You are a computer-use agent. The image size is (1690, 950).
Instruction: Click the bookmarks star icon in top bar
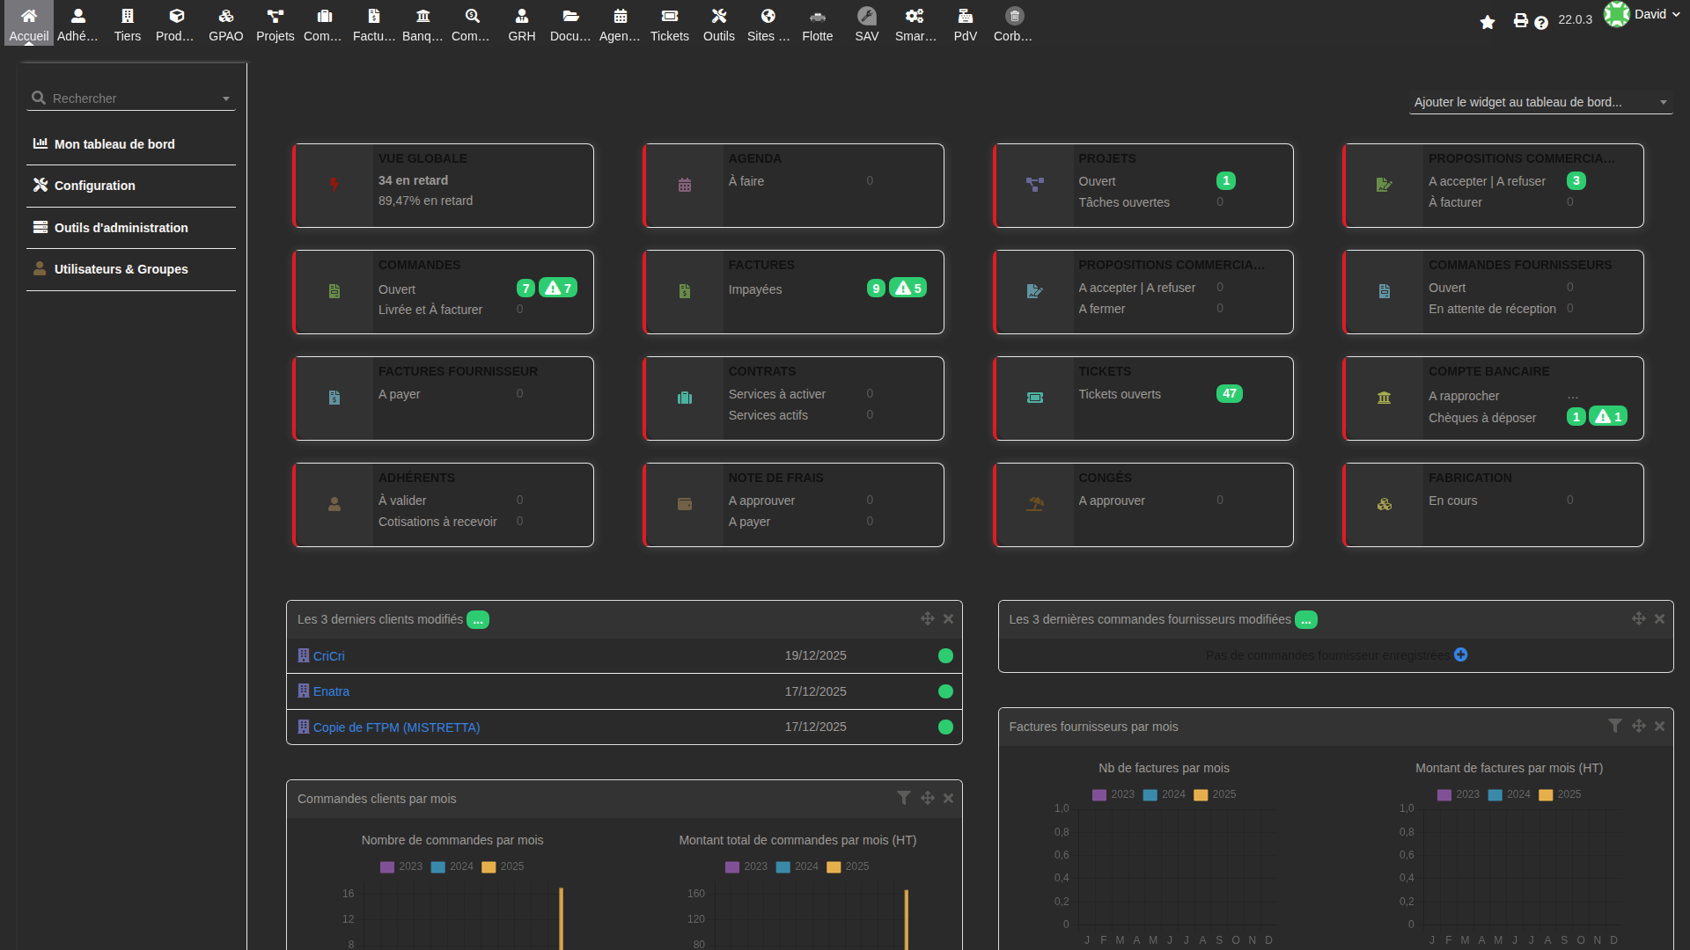point(1488,22)
